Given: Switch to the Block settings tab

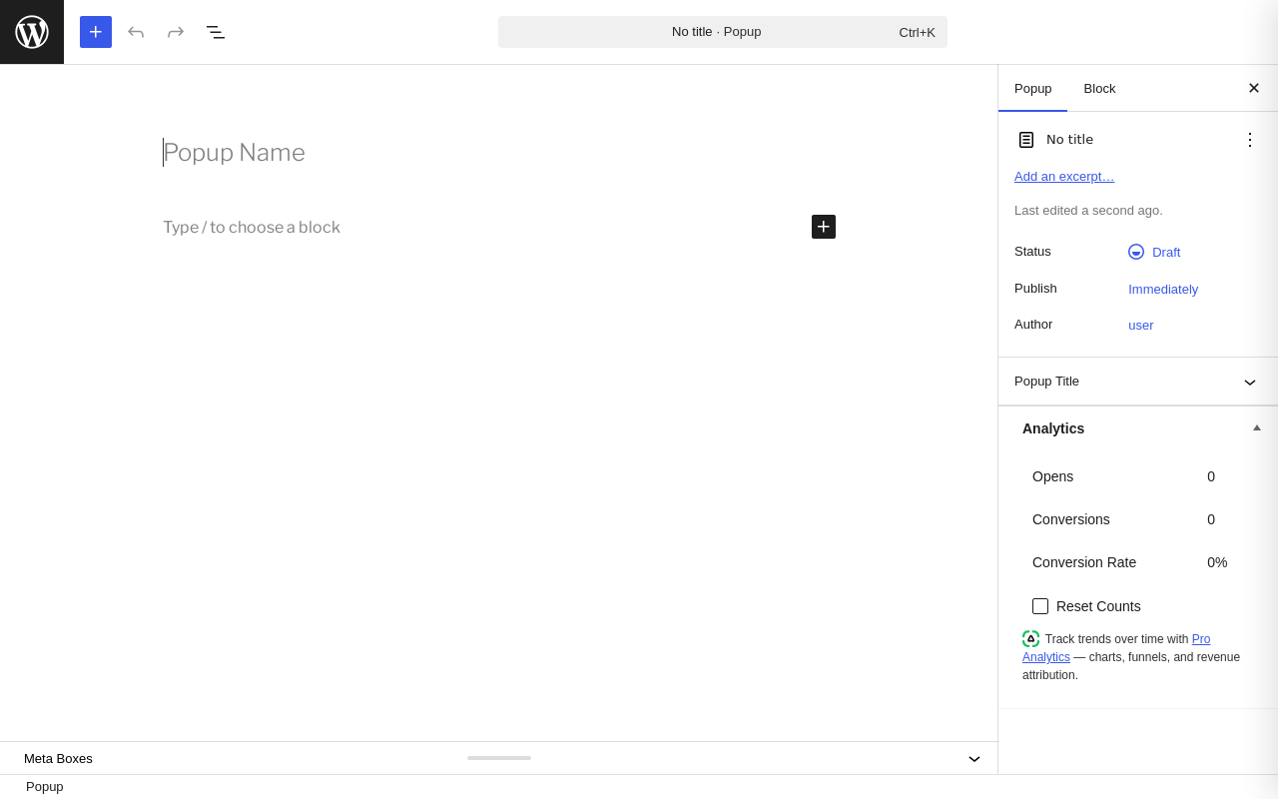Looking at the screenshot, I should [x=1099, y=88].
